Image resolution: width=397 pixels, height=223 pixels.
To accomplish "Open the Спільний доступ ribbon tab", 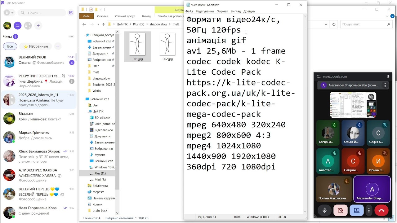I will click(125, 16).
